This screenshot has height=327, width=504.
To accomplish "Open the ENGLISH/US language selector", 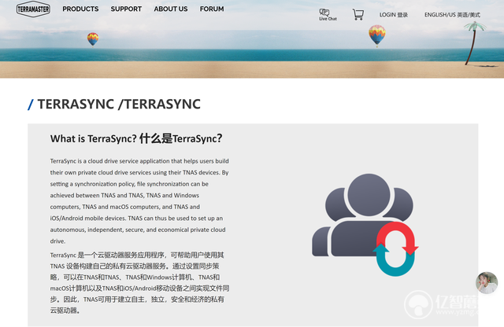I will tap(452, 15).
